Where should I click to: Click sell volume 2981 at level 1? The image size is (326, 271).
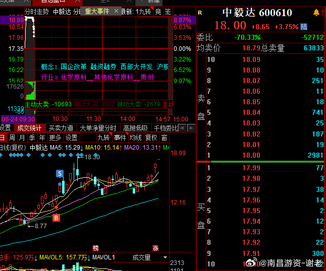click(315, 155)
